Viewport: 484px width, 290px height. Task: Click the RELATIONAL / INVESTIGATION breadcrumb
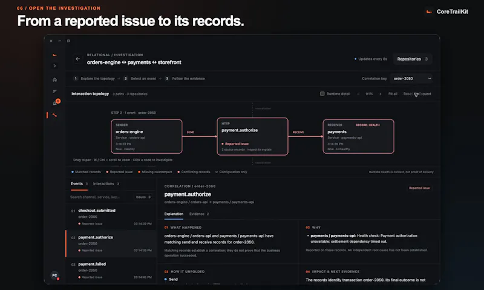point(115,55)
